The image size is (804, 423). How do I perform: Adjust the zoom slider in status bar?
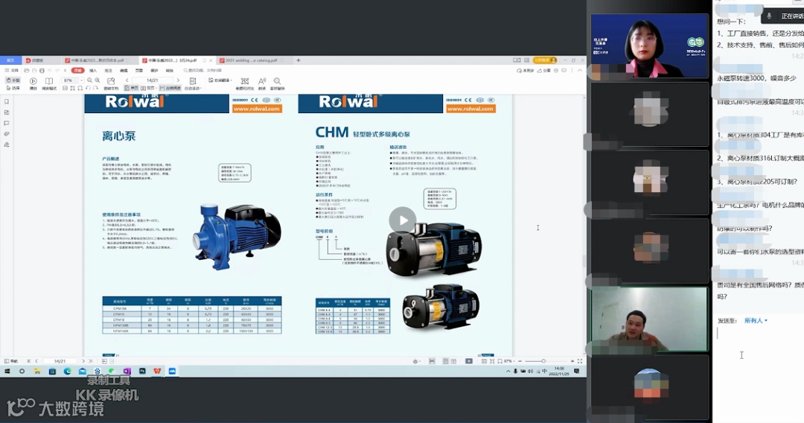point(543,361)
